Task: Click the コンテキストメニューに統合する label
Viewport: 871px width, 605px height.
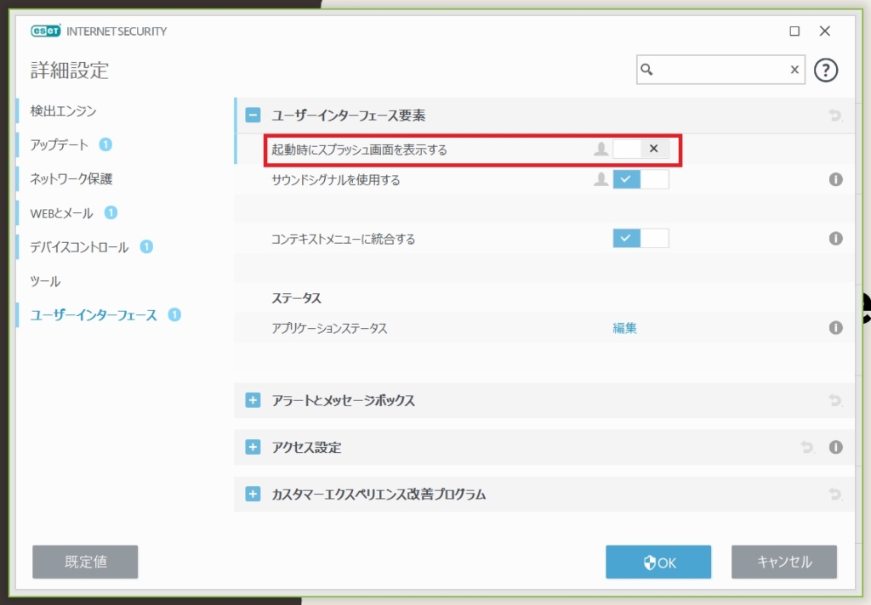Action: [343, 240]
